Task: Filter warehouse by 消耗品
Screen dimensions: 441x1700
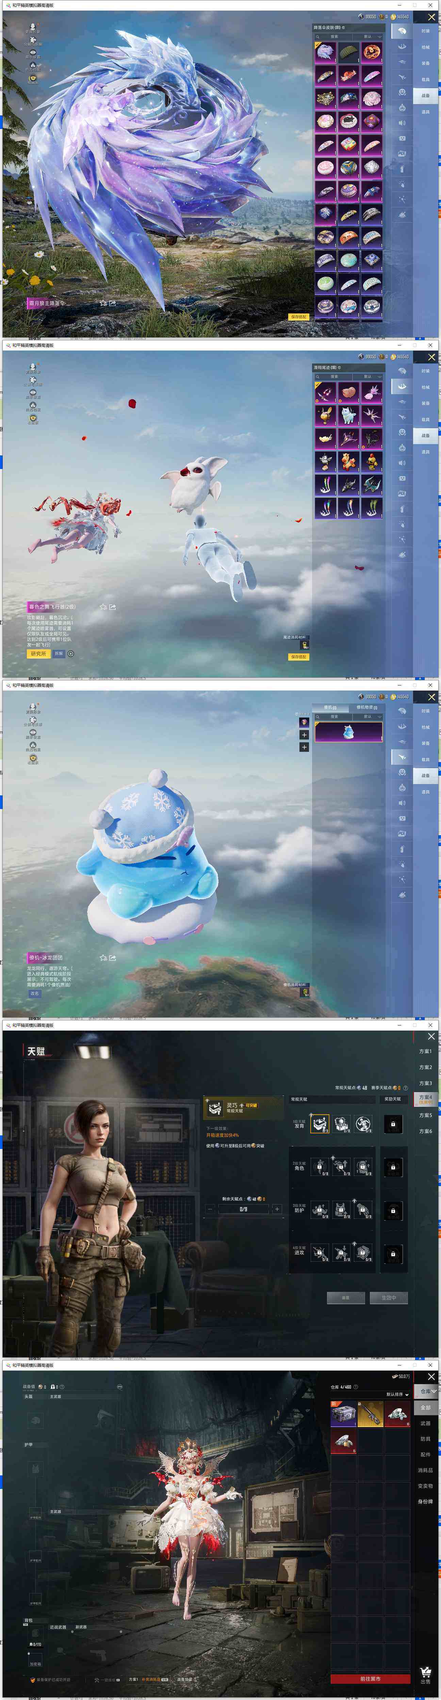Action: (425, 1470)
